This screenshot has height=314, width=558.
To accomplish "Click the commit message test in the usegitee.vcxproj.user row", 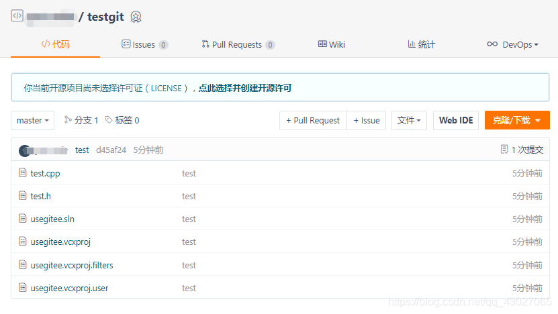I will click(x=189, y=288).
